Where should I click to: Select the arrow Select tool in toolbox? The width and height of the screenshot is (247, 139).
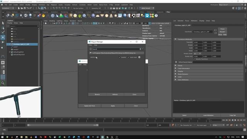[x=3, y=23]
